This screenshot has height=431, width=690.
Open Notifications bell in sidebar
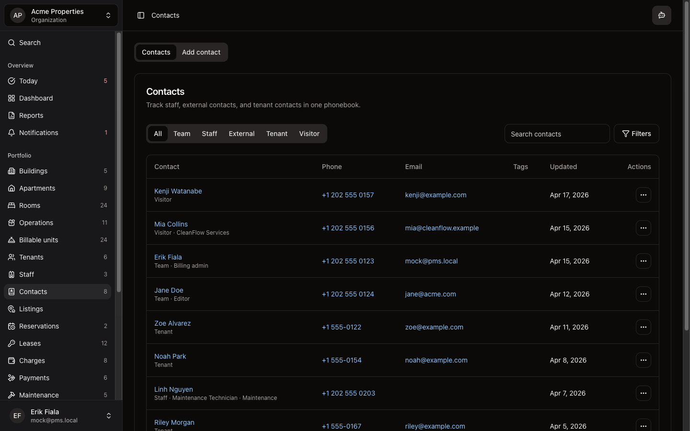pyautogui.click(x=11, y=133)
